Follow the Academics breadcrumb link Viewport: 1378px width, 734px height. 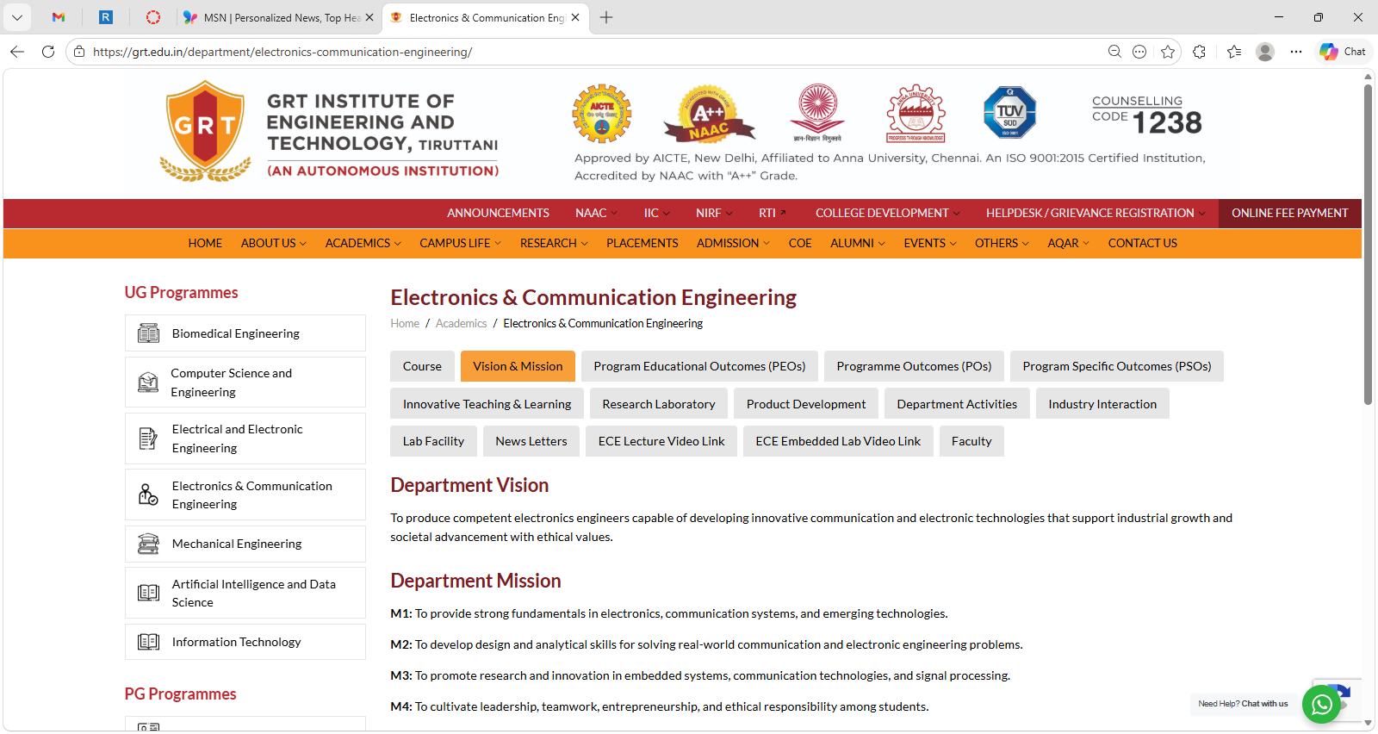[461, 324]
